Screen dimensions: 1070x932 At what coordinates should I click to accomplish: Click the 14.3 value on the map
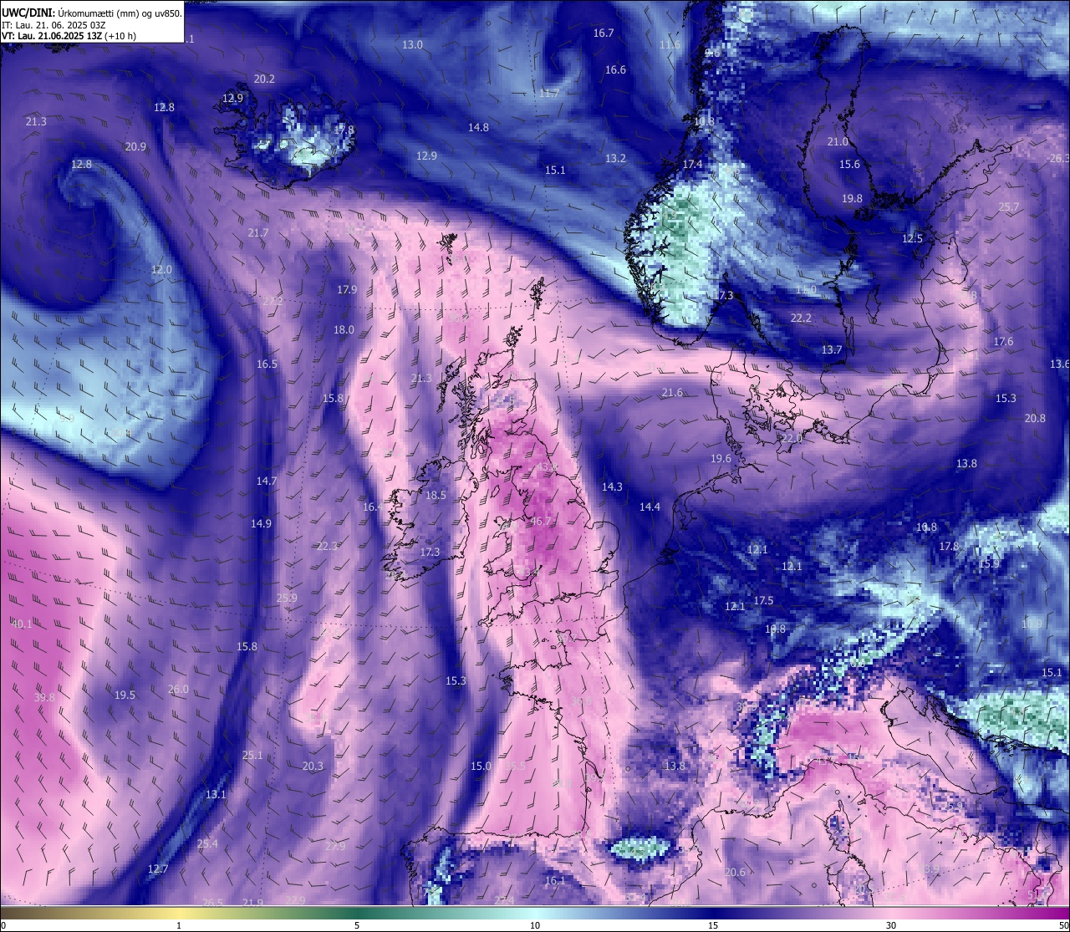tap(612, 486)
